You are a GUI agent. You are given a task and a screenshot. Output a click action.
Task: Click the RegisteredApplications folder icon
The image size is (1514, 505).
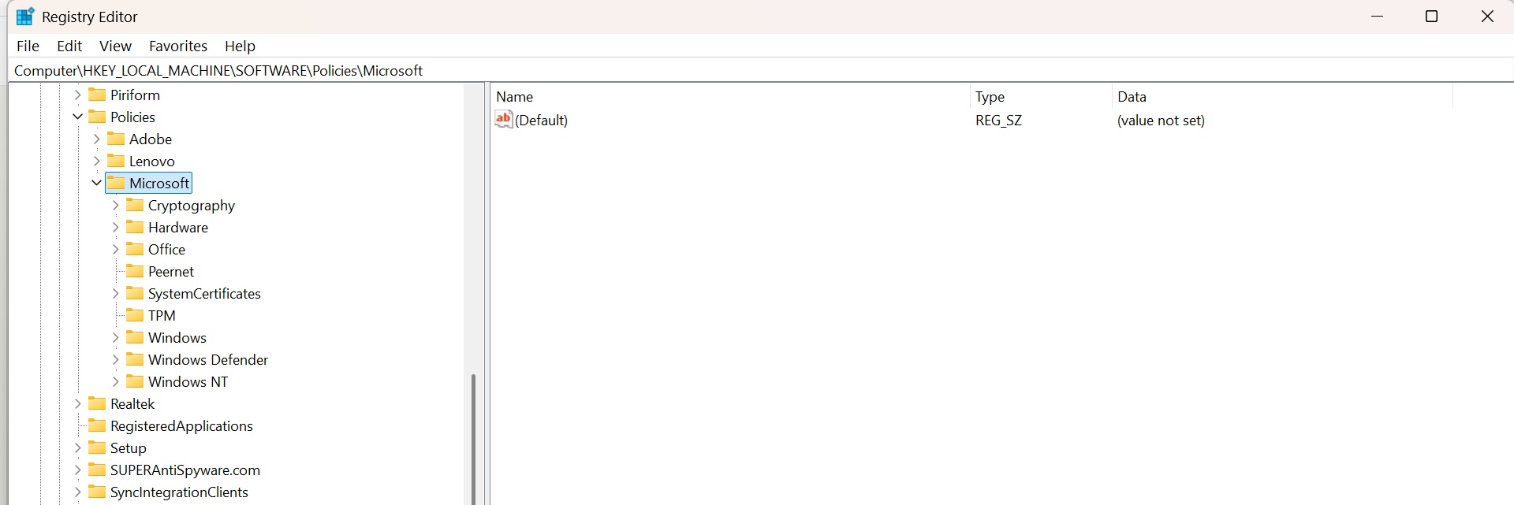click(97, 425)
